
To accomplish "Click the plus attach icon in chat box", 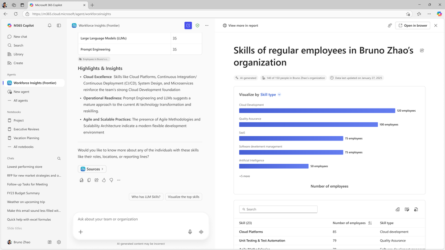I will [81, 232].
